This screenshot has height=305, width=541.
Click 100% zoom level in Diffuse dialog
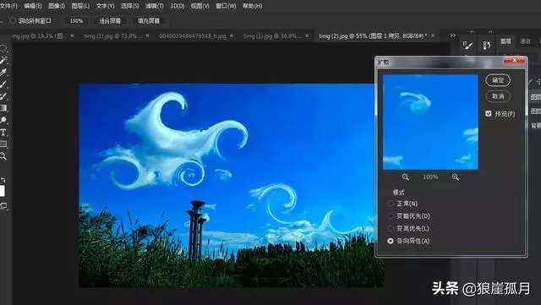pyautogui.click(x=430, y=177)
